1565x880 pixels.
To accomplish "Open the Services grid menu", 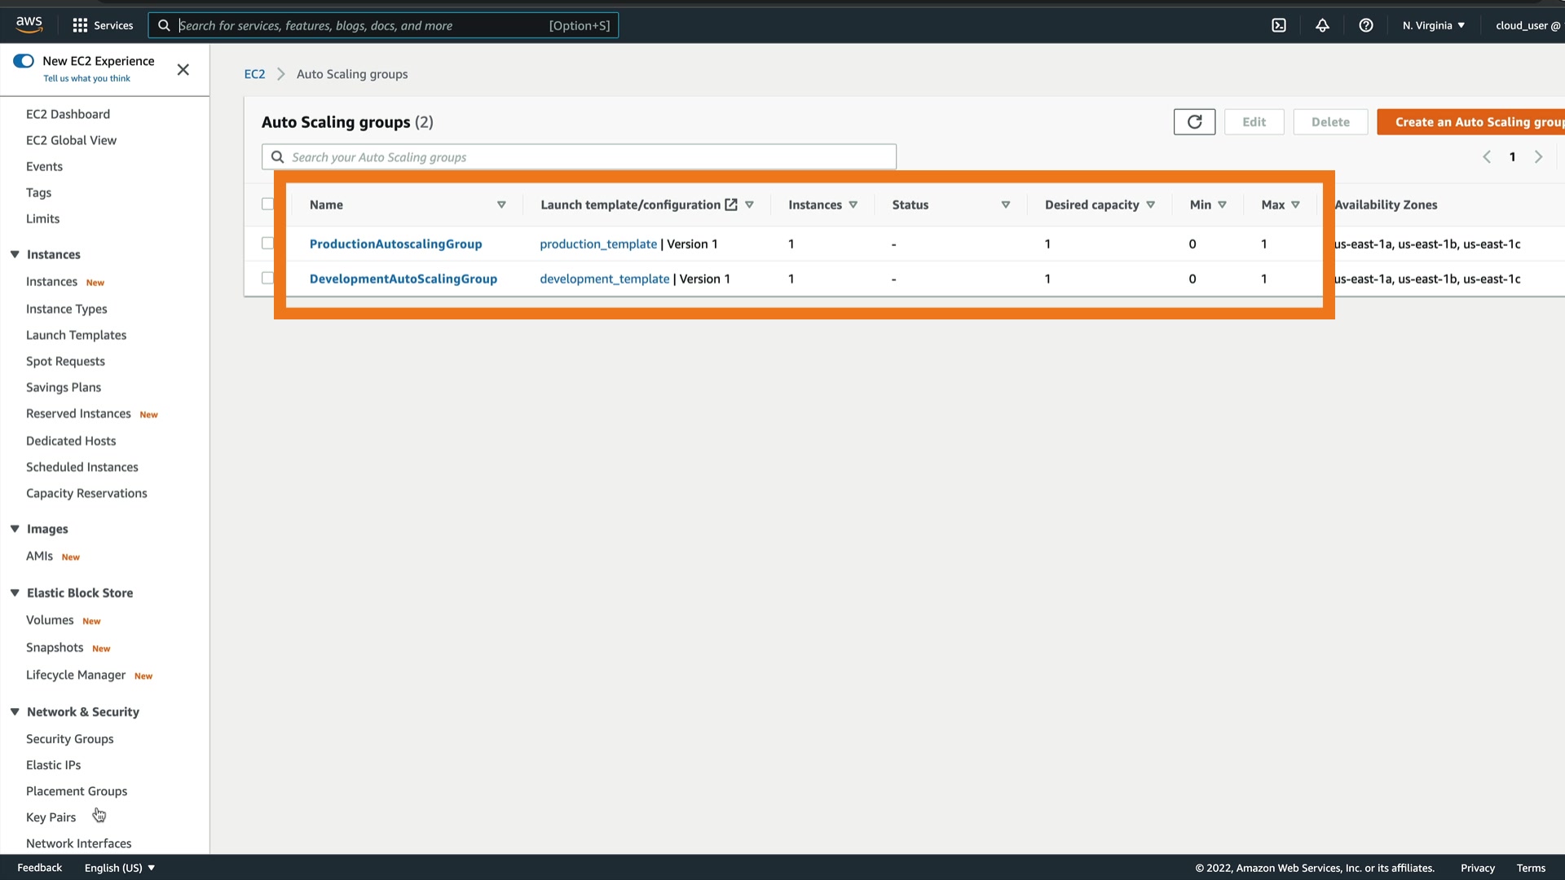I will (x=80, y=25).
